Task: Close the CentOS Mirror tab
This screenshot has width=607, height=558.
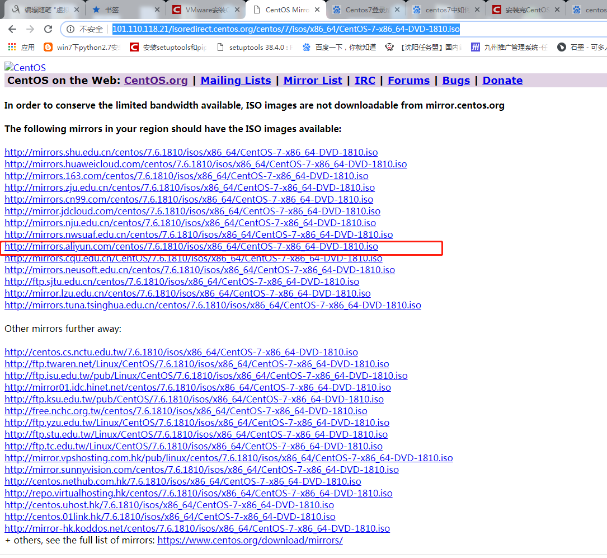Action: (317, 10)
